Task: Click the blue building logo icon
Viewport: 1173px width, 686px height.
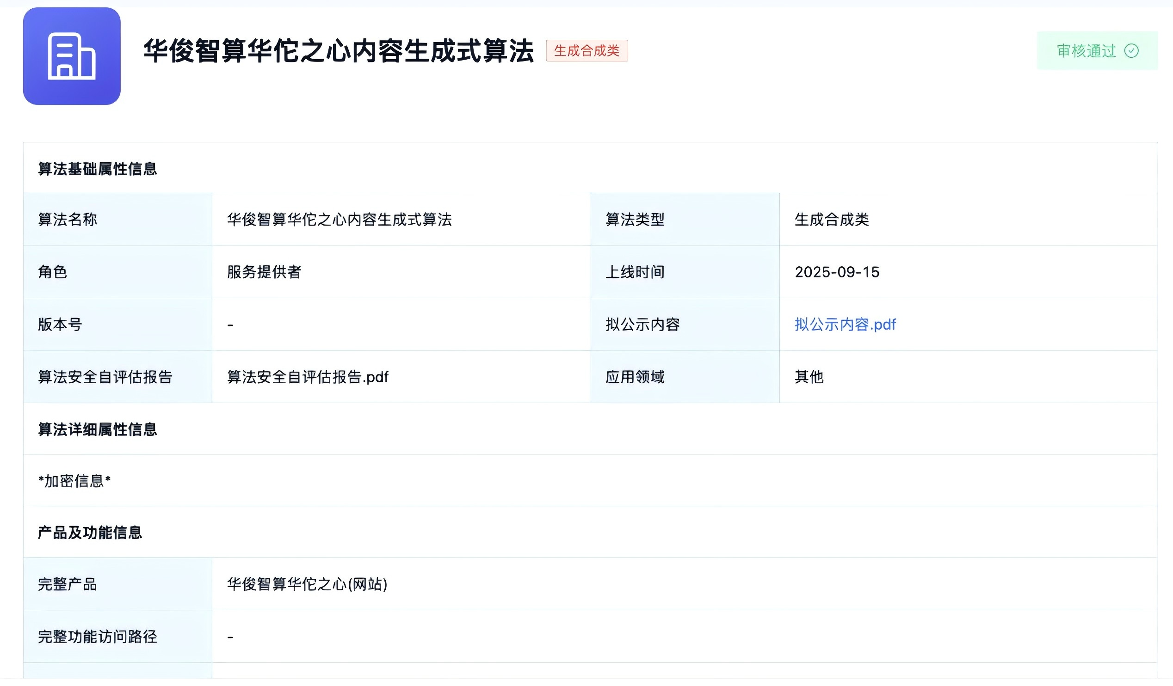Action: click(73, 57)
